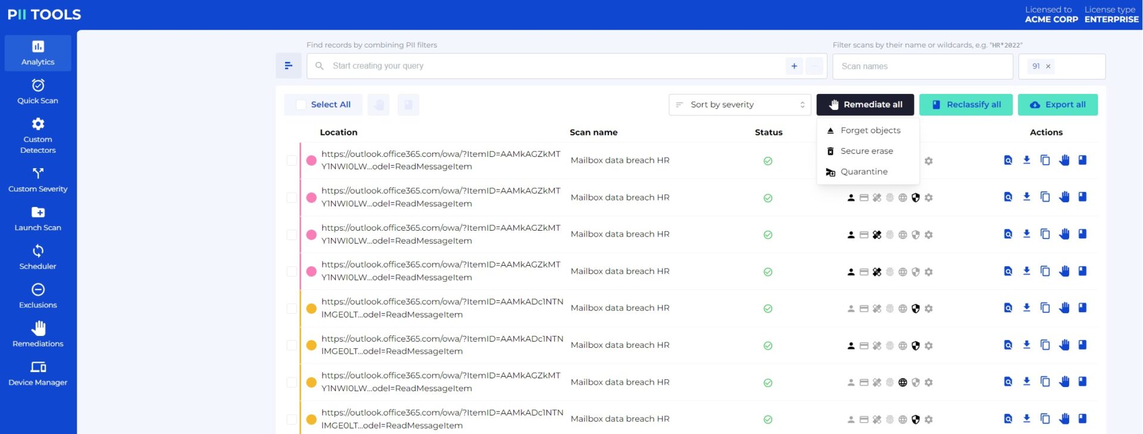Choose Forget objects from the menu

click(869, 130)
